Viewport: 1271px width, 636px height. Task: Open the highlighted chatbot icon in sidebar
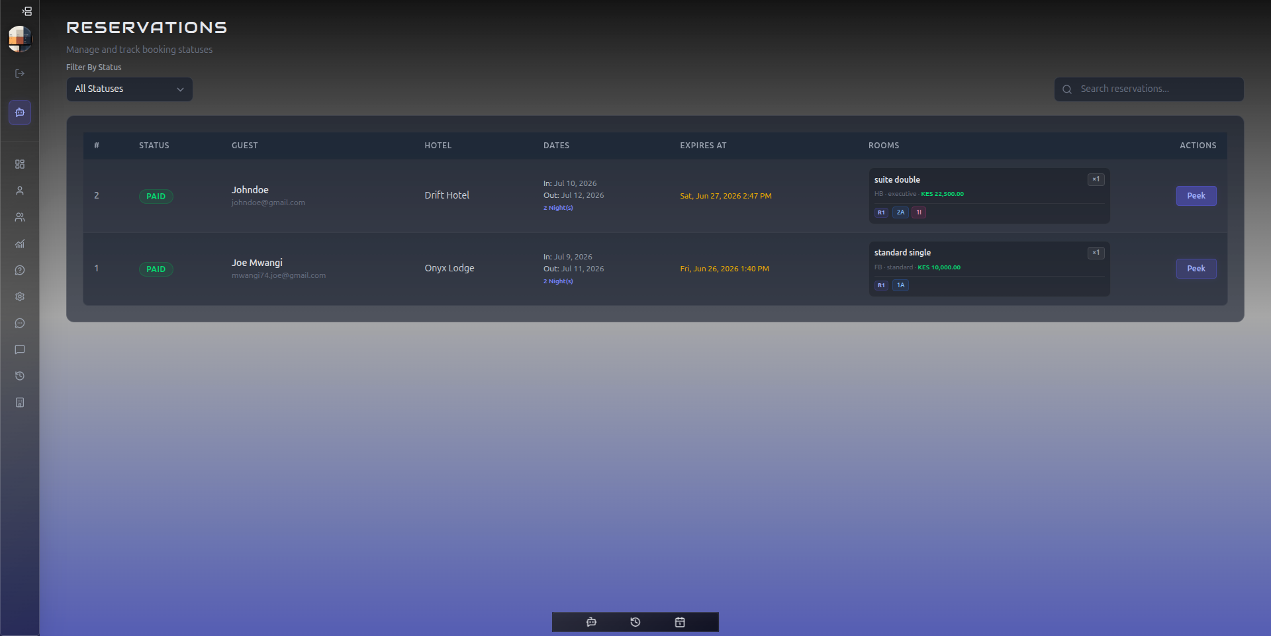(20, 113)
